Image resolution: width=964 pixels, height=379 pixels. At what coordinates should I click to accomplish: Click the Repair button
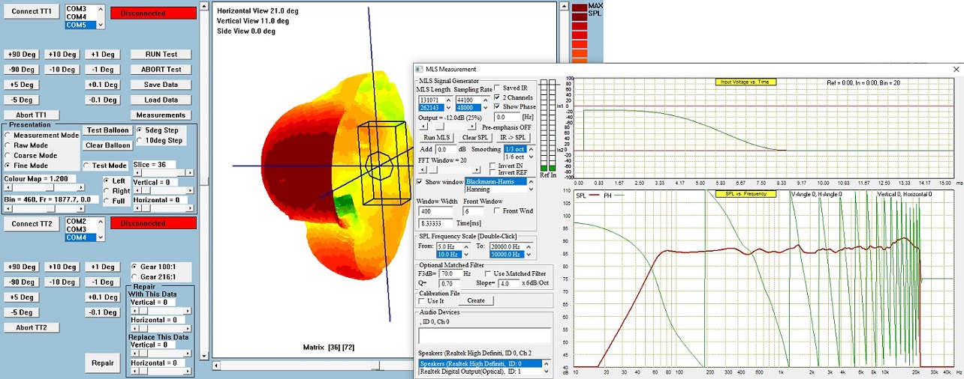point(102,363)
